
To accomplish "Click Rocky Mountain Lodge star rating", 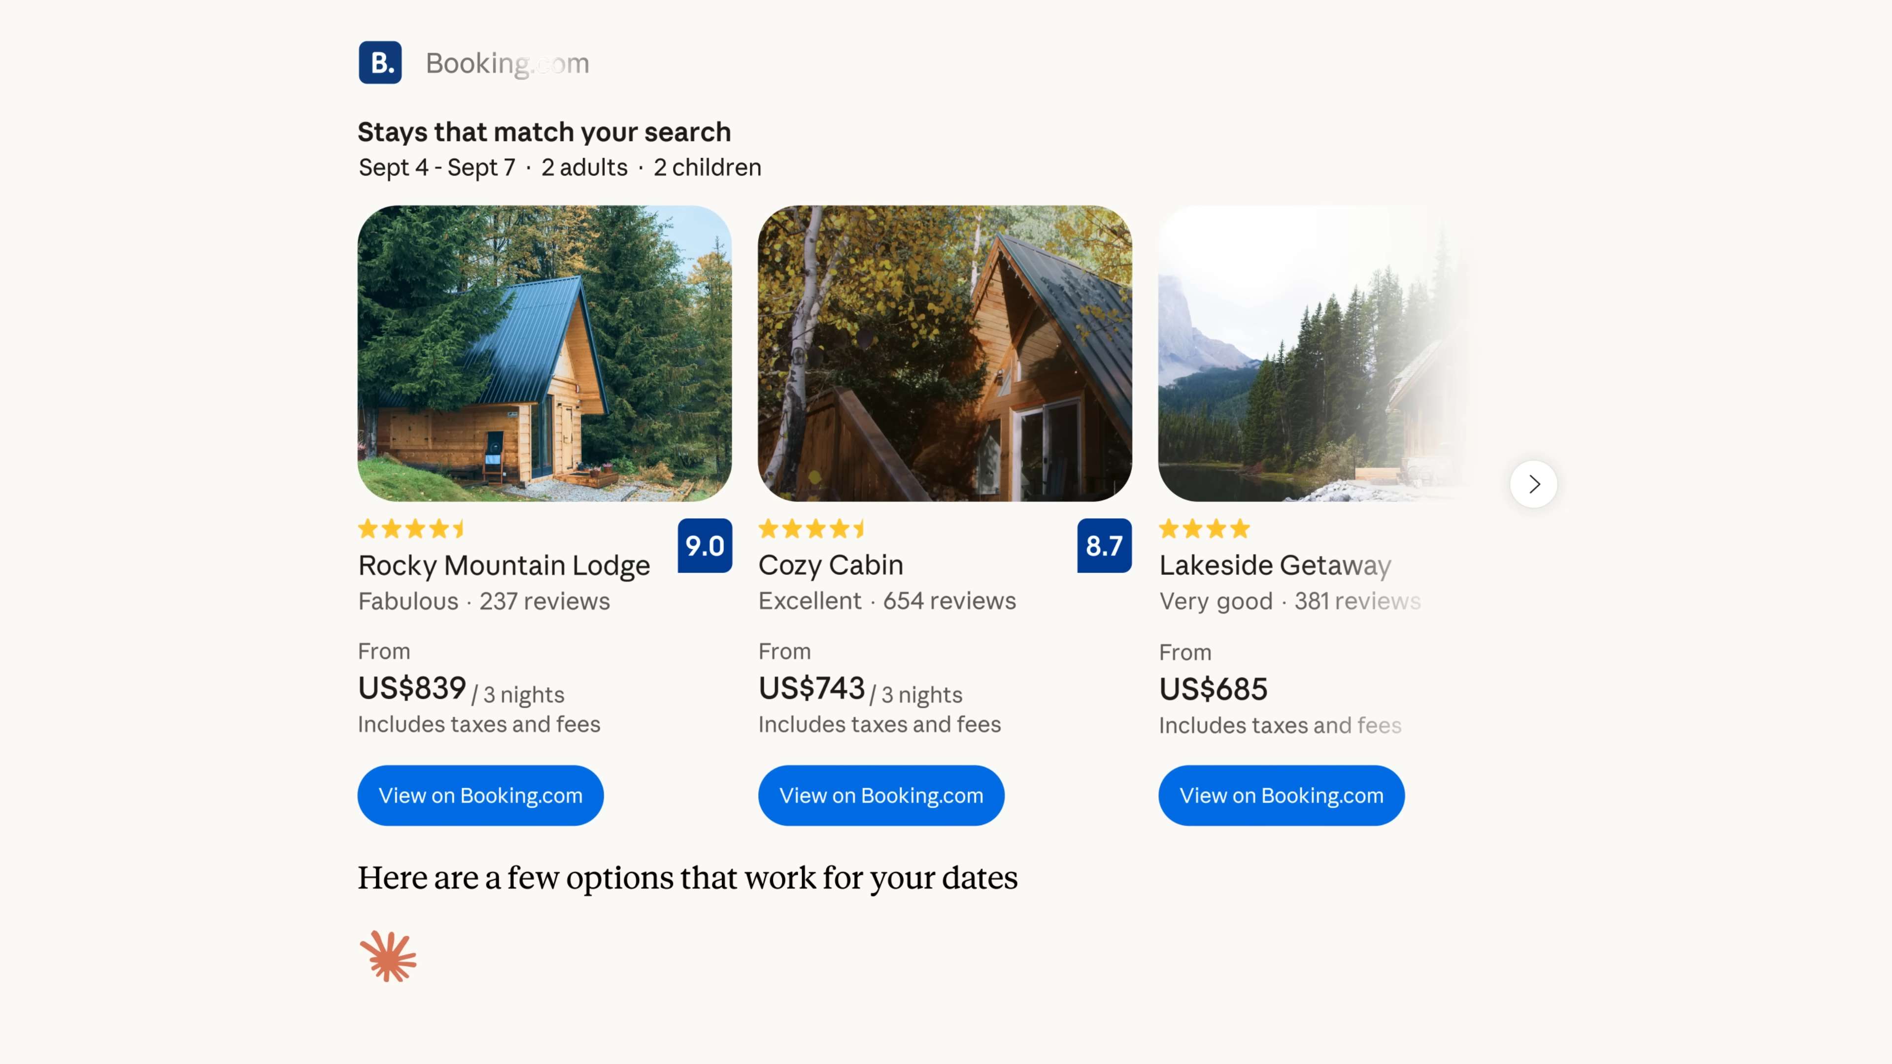I will click(x=411, y=529).
